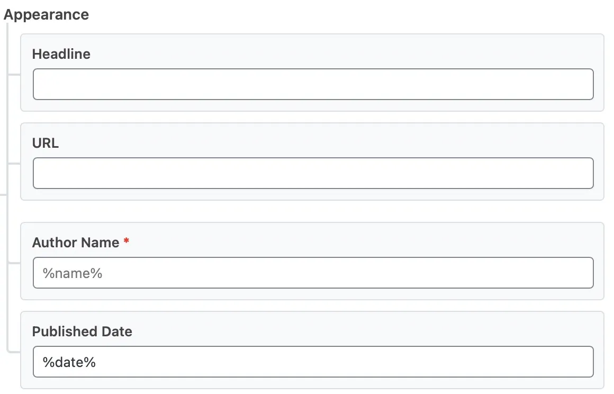Viewport: 614px width, 394px height.
Task: Click the tree connector beside Author Name panel
Action: pyautogui.click(x=14, y=263)
